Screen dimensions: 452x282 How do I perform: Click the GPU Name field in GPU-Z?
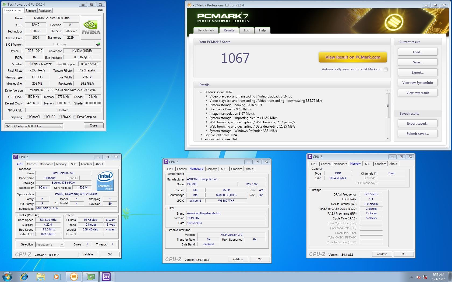[52, 18]
